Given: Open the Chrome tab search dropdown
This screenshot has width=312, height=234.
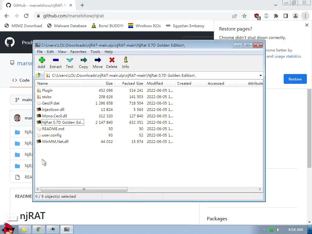Looking at the screenshot, I should coord(275,5).
